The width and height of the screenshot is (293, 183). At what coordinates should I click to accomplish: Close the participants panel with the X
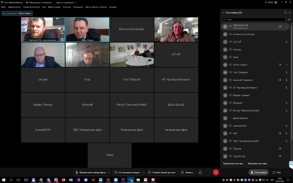[x=289, y=12]
